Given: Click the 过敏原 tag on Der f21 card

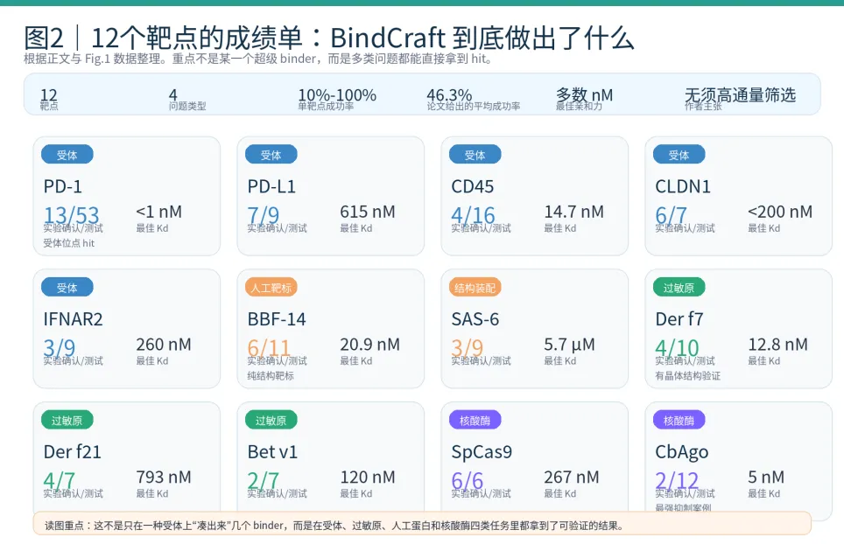Looking at the screenshot, I should (67, 421).
